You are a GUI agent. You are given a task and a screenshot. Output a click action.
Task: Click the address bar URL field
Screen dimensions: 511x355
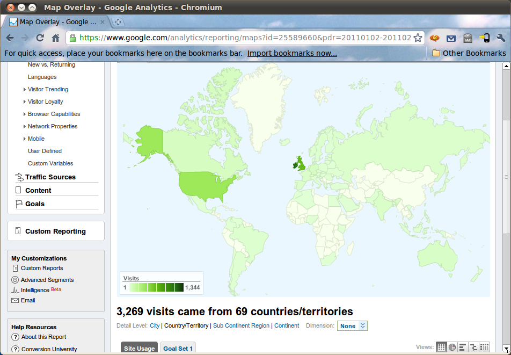coord(245,38)
